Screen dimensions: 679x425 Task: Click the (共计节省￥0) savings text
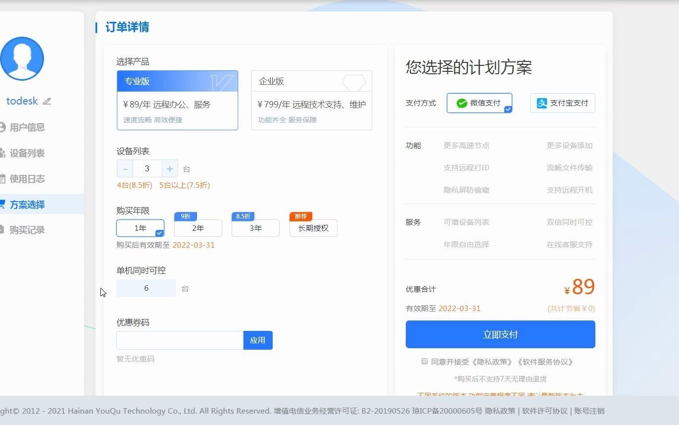[571, 309]
